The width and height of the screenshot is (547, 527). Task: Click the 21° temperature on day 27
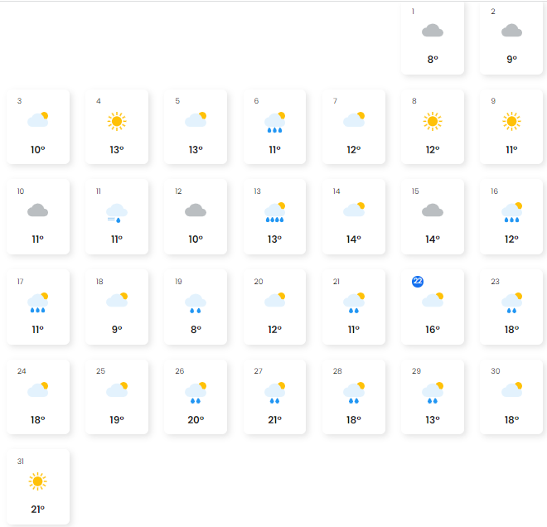274,419
